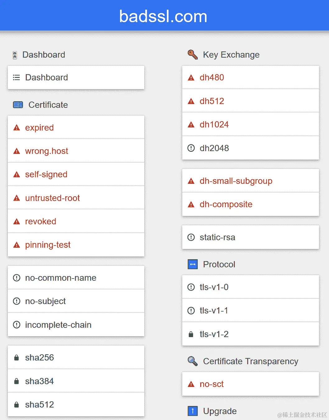Open the static-rsa test
Viewport: 329px width, 420px height.
click(251, 237)
